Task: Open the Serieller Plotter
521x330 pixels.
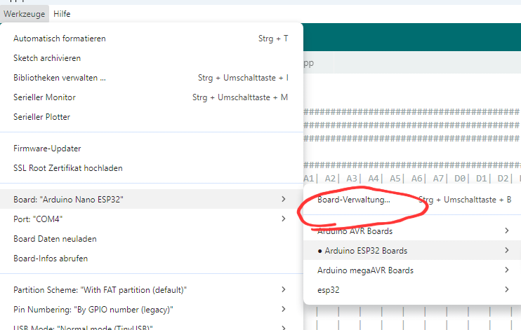Action: click(x=41, y=117)
